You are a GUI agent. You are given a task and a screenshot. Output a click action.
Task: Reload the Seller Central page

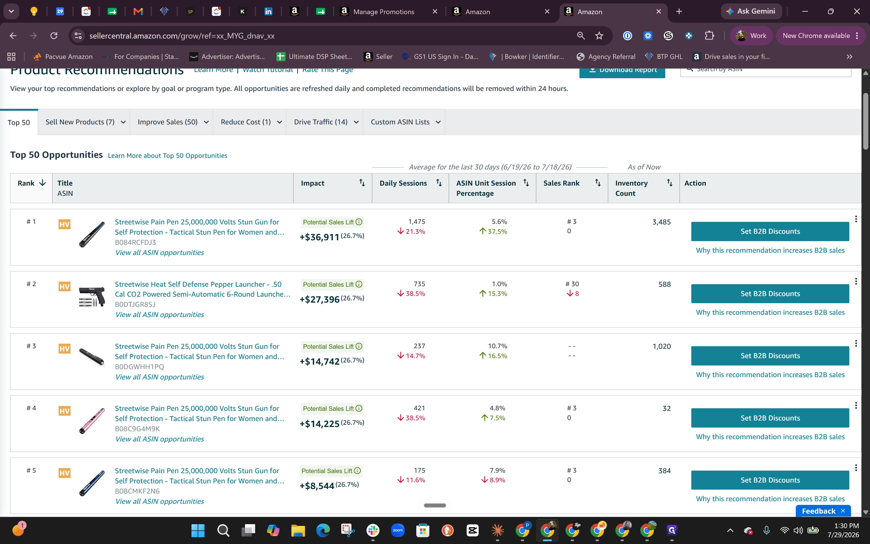54,36
